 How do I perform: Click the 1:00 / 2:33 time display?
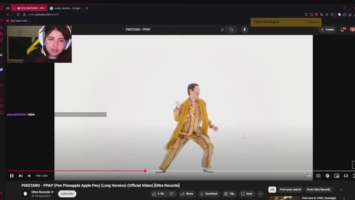(x=41, y=176)
